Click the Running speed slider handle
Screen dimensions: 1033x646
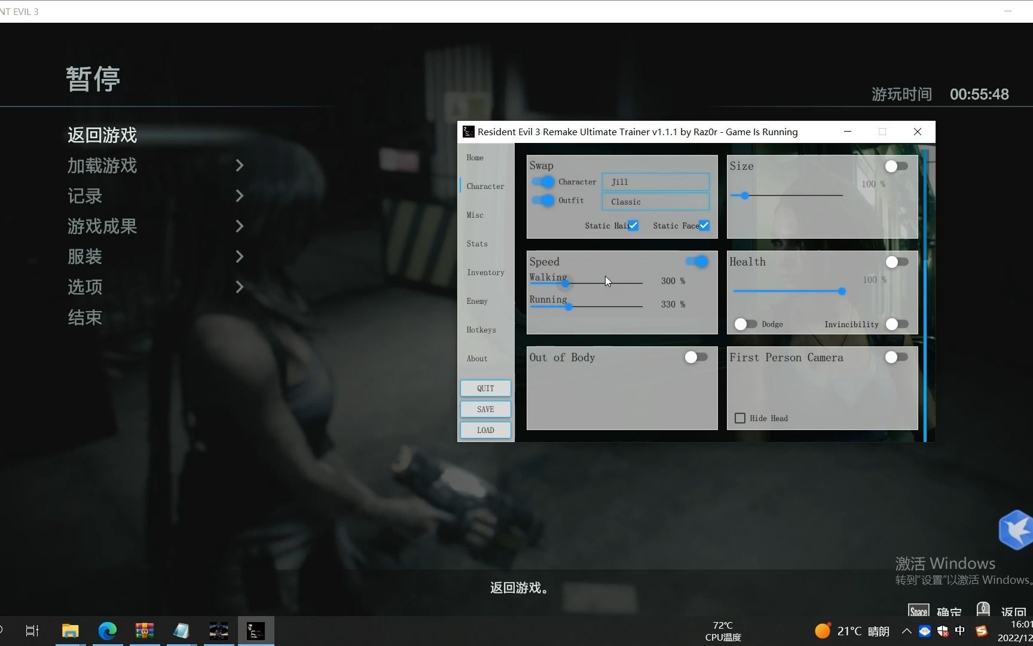569,306
